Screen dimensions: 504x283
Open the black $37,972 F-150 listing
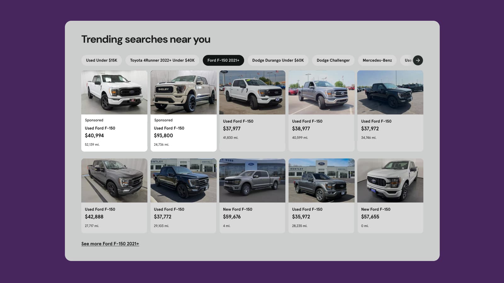point(390,110)
